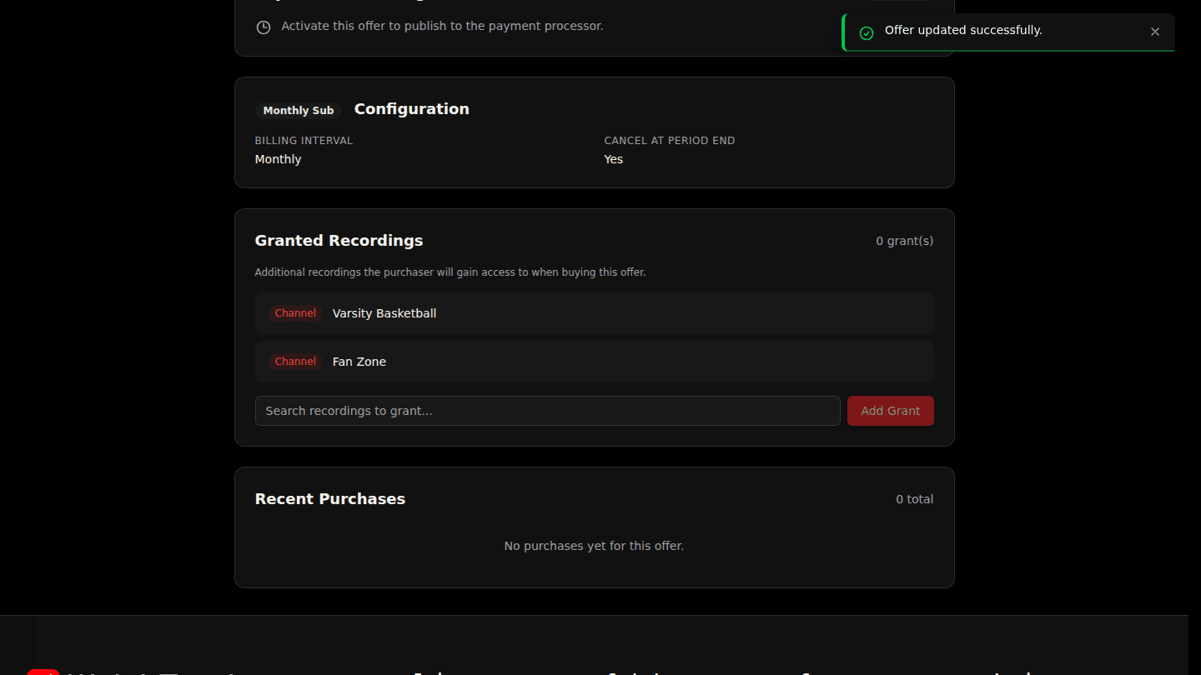
Task: Click the '0 total' purchases counter
Action: click(915, 499)
